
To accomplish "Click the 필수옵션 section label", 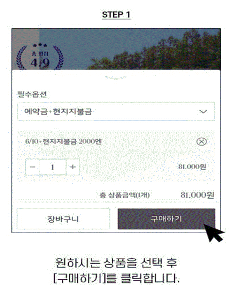I will (32, 94).
